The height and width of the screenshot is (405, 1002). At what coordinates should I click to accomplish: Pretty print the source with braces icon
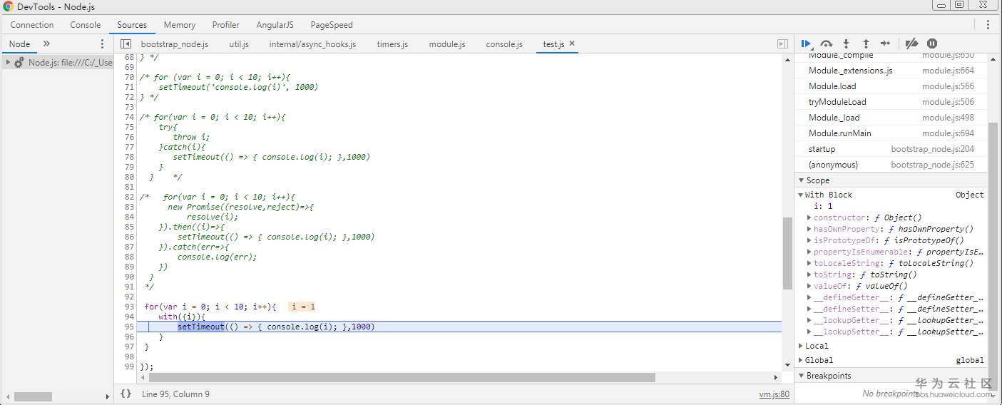pos(126,394)
